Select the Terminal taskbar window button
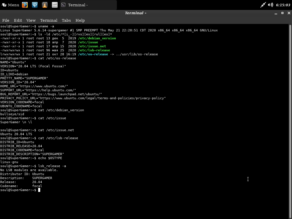292x219 pixels. point(88,5)
